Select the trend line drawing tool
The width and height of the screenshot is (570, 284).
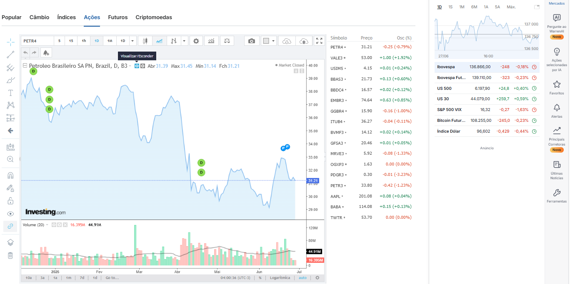10,54
